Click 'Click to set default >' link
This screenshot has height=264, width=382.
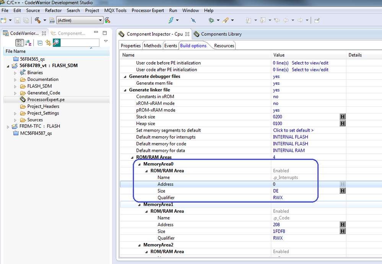pyautogui.click(x=293, y=130)
